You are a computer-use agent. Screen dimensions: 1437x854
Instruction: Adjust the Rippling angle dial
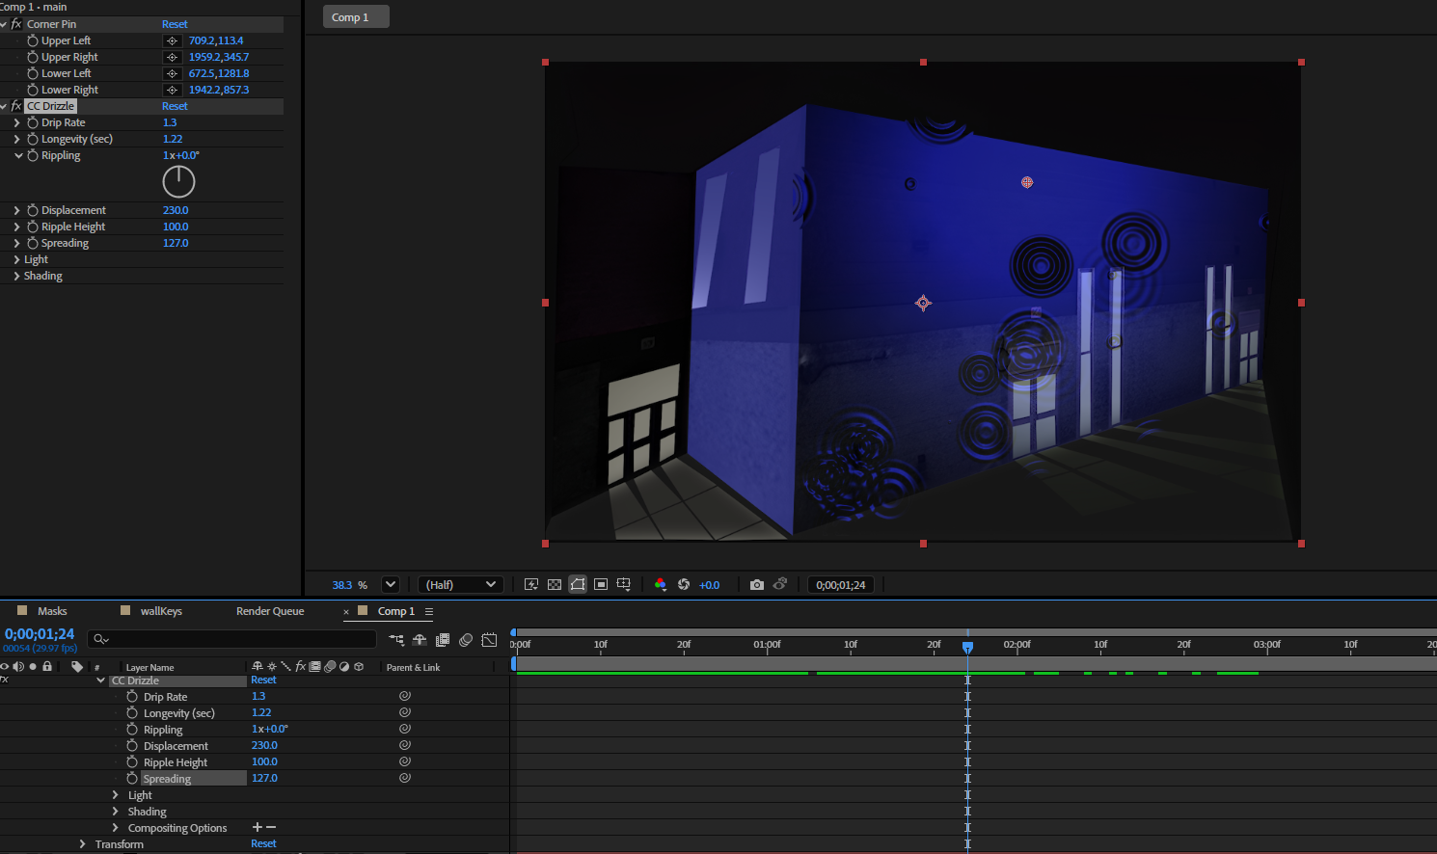[178, 181]
